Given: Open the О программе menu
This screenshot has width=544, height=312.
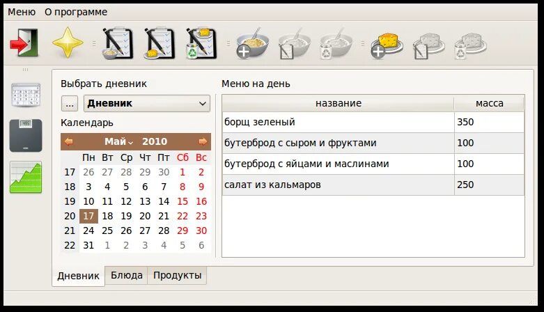Looking at the screenshot, I should 76,12.
